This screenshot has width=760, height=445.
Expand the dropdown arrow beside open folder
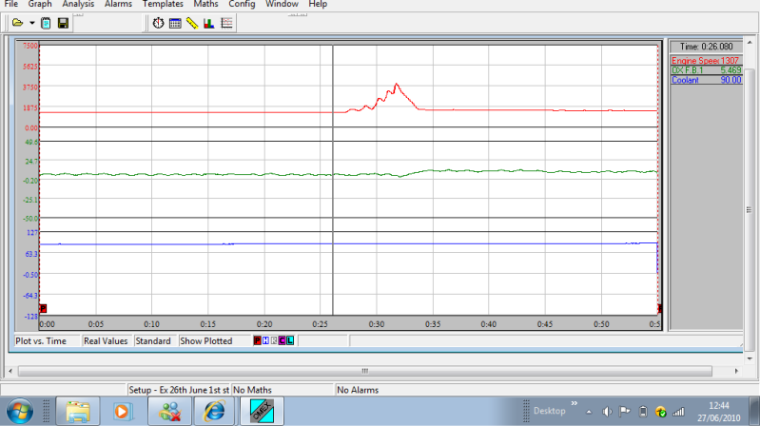[x=31, y=23]
